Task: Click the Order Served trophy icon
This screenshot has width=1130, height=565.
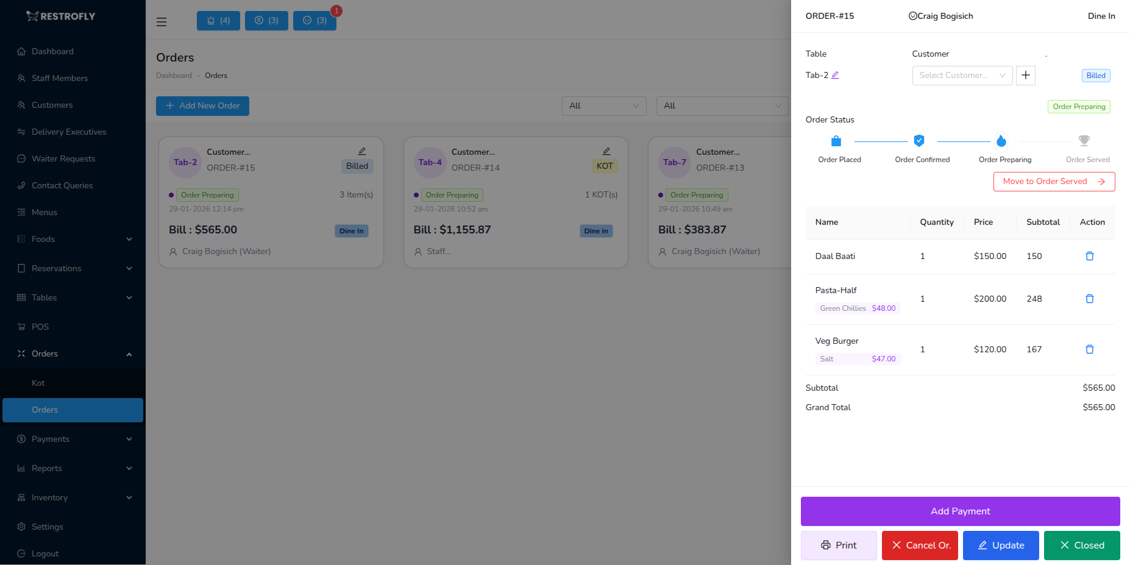Action: point(1084,140)
